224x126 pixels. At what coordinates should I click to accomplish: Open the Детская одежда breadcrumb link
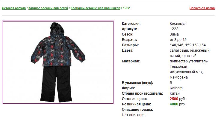tap(14, 8)
